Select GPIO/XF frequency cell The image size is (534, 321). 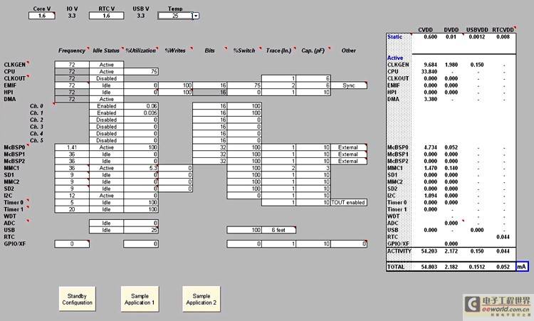(x=72, y=243)
